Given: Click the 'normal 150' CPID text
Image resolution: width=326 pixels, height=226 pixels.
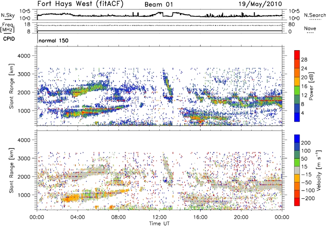Looking at the screenshot, I should click(x=53, y=40).
